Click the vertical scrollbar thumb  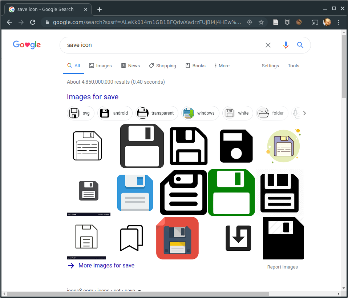(x=344, y=66)
